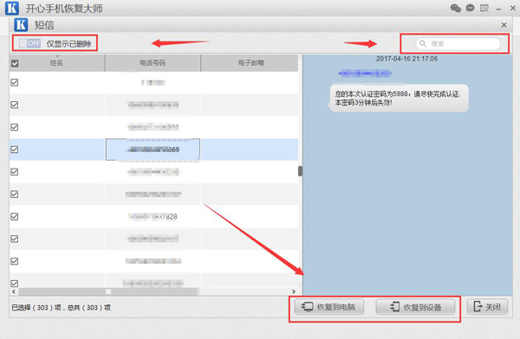Image resolution: width=520 pixels, height=339 pixels.
Task: Click the 电话号码 column header
Action: tap(153, 63)
